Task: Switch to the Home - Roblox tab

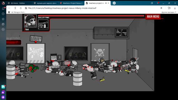Action: pos(18,3)
